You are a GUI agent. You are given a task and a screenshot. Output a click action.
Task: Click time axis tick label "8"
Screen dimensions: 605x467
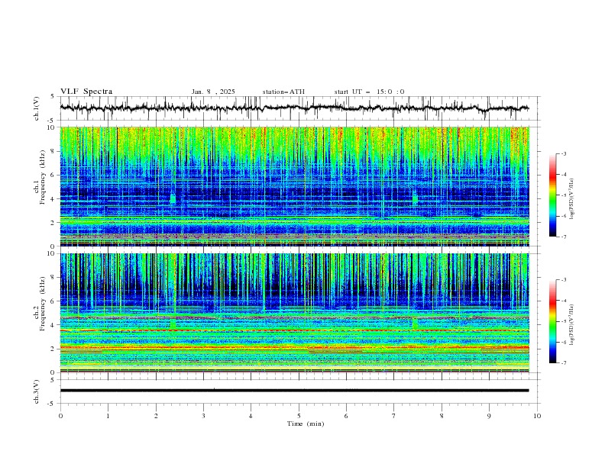[442, 416]
